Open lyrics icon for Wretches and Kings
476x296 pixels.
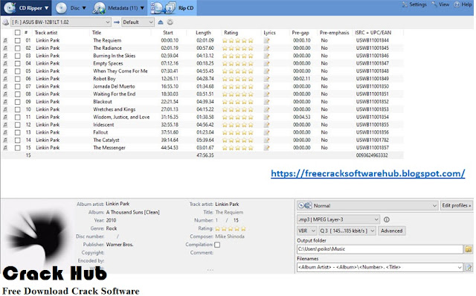(x=266, y=109)
